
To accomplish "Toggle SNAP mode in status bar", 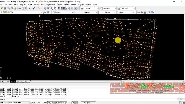I will coord(32,103).
